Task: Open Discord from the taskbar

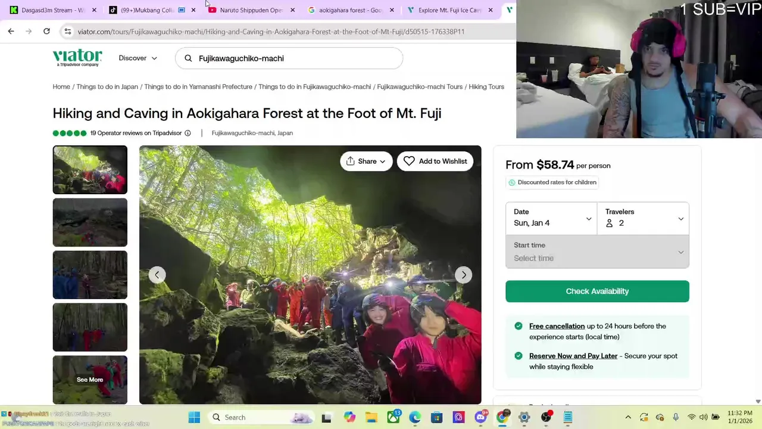Action: pyautogui.click(x=480, y=417)
